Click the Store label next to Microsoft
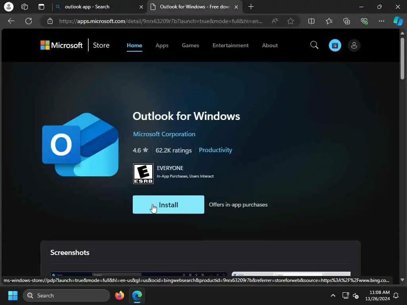407x305 pixels. click(x=101, y=45)
